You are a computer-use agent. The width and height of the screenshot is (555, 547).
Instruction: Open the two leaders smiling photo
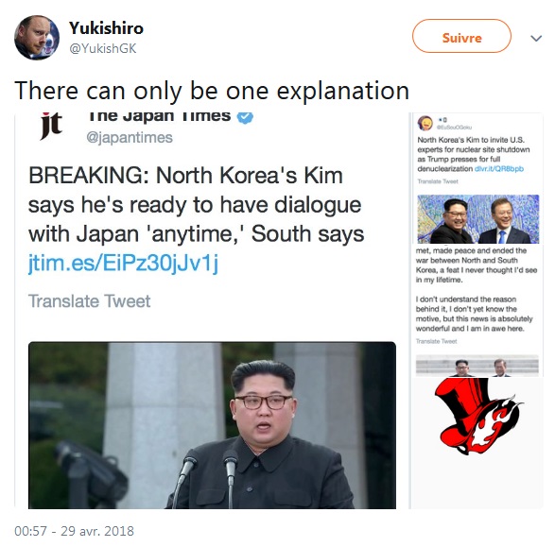(x=478, y=219)
